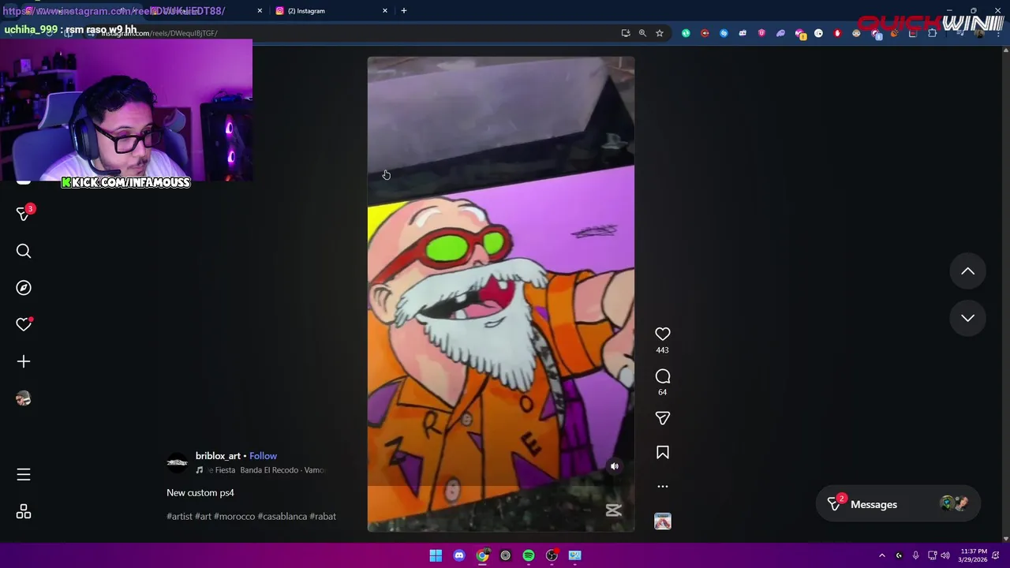Viewport: 1010px width, 568px height.
Task: Click microphone icon in system tray
Action: click(x=915, y=555)
